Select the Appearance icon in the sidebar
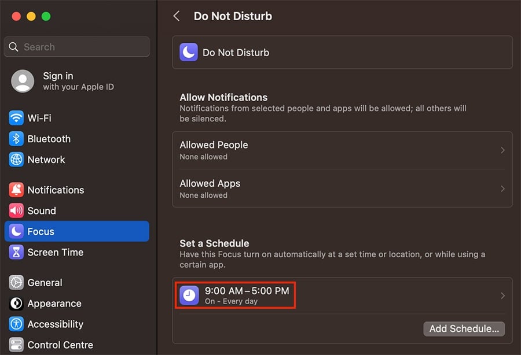Screen dimensions: 521x355 point(16,304)
